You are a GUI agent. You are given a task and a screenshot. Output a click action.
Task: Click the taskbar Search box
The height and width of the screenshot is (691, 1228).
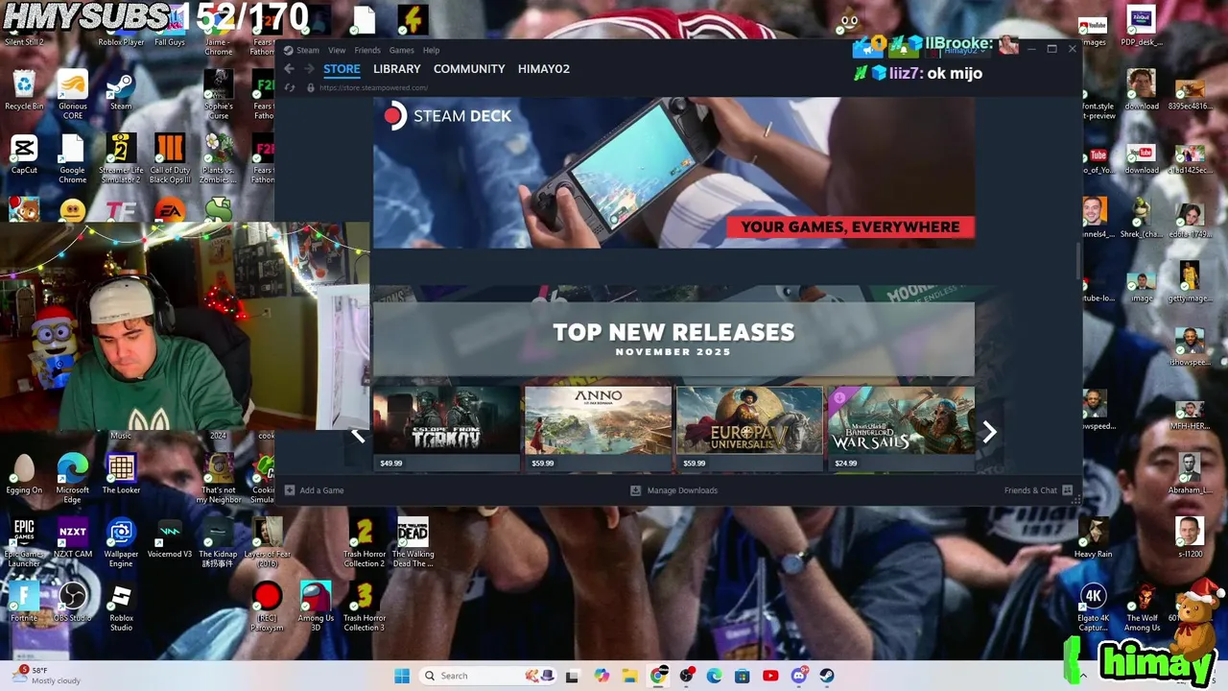point(486,676)
